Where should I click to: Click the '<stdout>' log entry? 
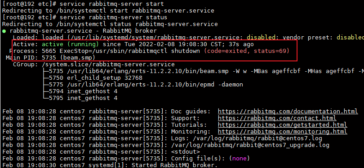tap(186, 152)
